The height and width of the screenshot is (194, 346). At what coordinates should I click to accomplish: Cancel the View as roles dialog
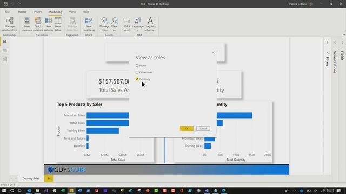coord(203,128)
